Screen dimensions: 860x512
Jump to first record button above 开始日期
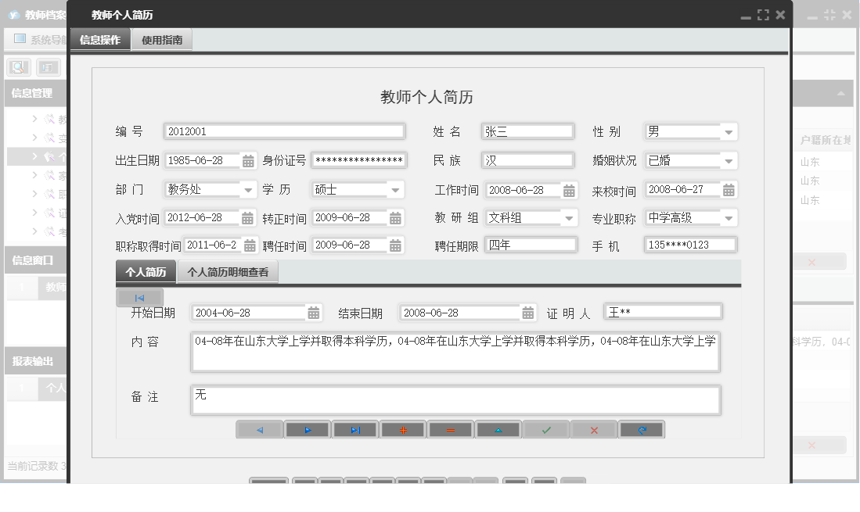point(139,298)
